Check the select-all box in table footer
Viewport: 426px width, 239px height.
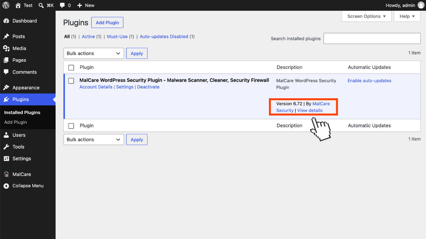click(x=71, y=126)
